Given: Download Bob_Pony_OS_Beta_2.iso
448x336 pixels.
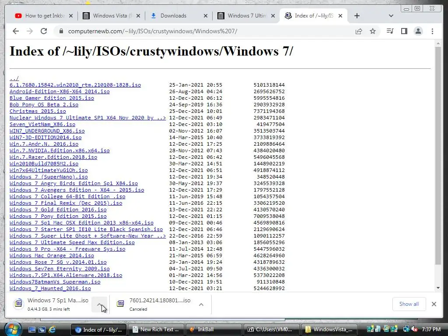Looking at the screenshot, I should point(44,105).
